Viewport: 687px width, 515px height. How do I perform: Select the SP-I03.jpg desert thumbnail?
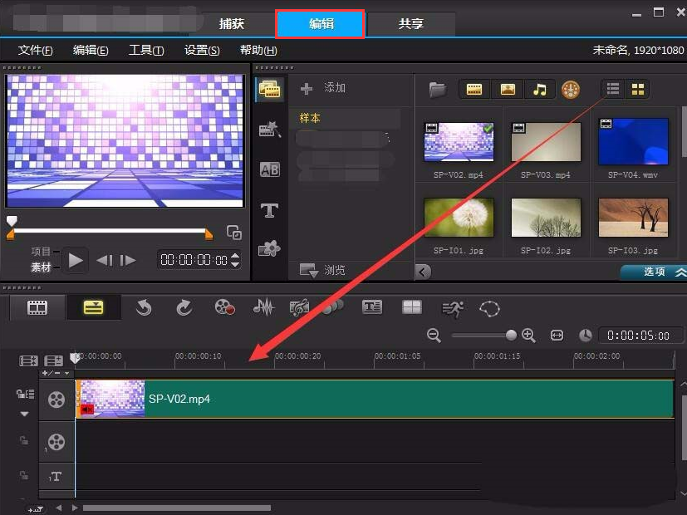pyautogui.click(x=633, y=217)
